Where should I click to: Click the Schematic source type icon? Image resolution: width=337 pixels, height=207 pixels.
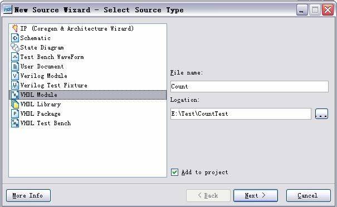tap(15, 38)
